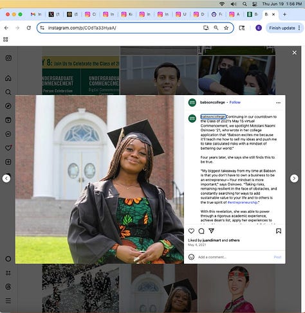Click the Post comment button
305x313 pixels.
(277, 257)
